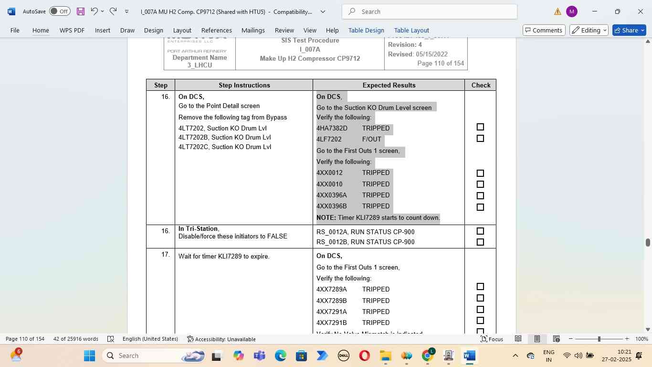Click the Page 110 of 154 status indicator
652x367 pixels.
pyautogui.click(x=25, y=339)
